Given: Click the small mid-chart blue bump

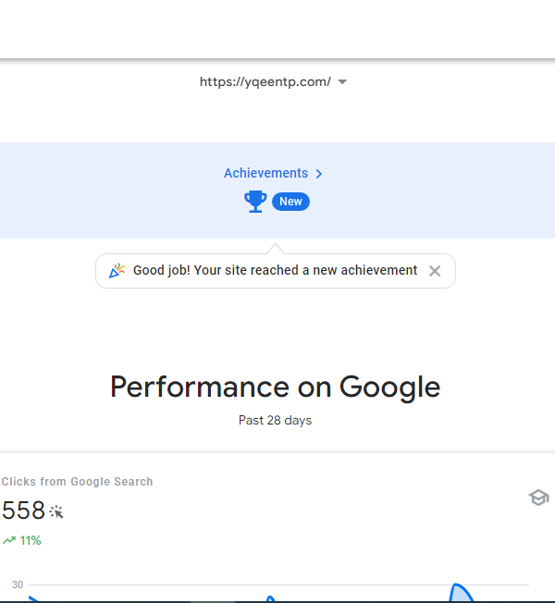Looking at the screenshot, I should coord(270,598).
